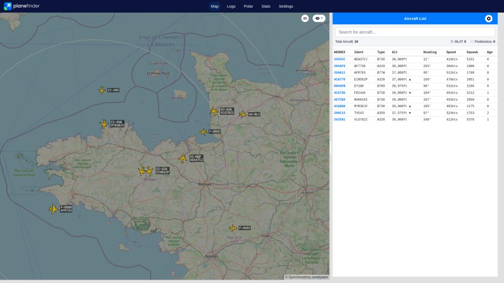Click the planefinder logo
Viewport: 504px width, 283px height.
pos(22,6)
